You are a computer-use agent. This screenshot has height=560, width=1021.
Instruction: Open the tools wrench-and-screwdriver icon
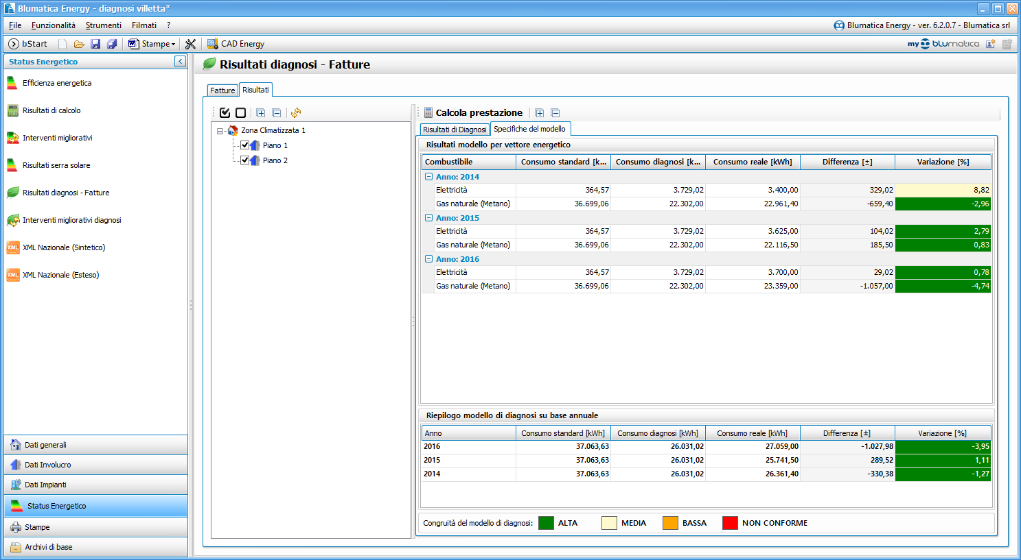(191, 44)
